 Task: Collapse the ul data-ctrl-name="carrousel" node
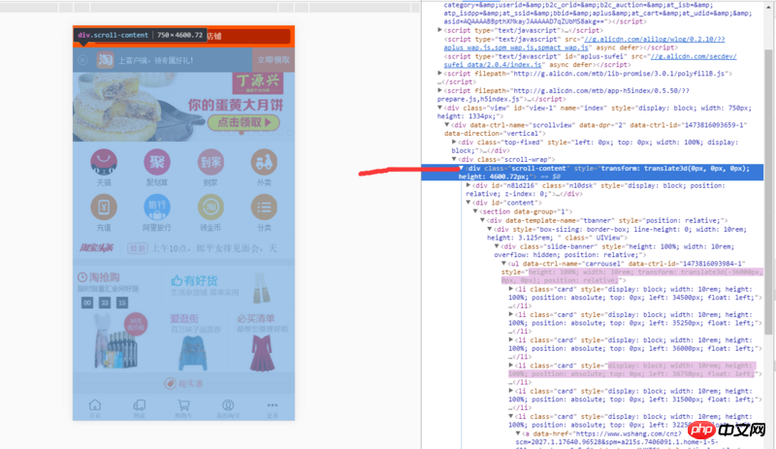tap(503, 264)
